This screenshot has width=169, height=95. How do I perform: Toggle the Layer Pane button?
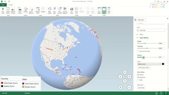pyautogui.click(x=104, y=11)
